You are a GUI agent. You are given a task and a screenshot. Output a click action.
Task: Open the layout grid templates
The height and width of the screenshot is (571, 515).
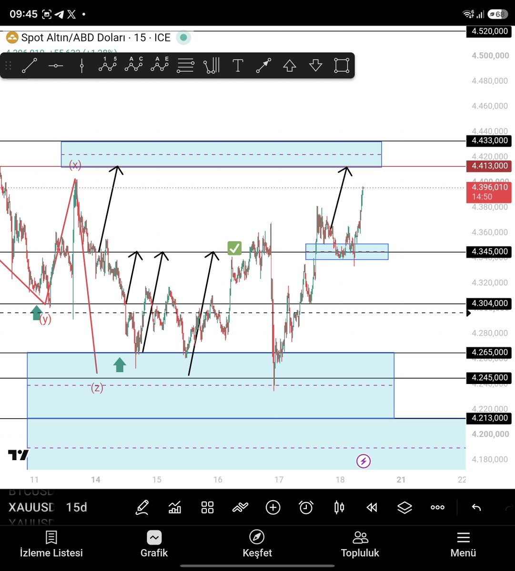[208, 508]
